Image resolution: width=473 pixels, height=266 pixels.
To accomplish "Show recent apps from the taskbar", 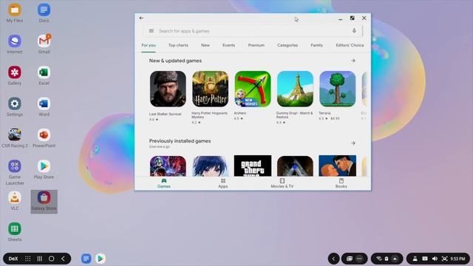I will tap(39, 259).
